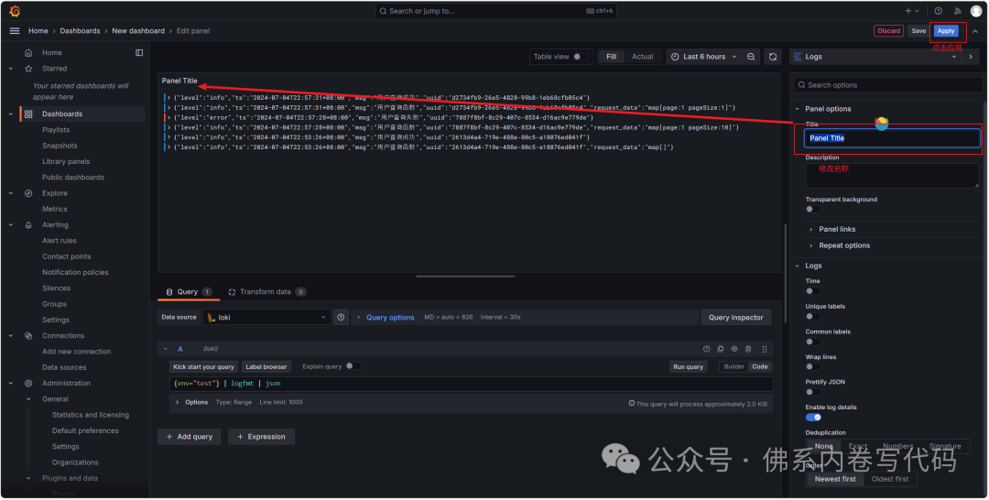Click the Discard button
The width and height of the screenshot is (989, 500).
[888, 31]
